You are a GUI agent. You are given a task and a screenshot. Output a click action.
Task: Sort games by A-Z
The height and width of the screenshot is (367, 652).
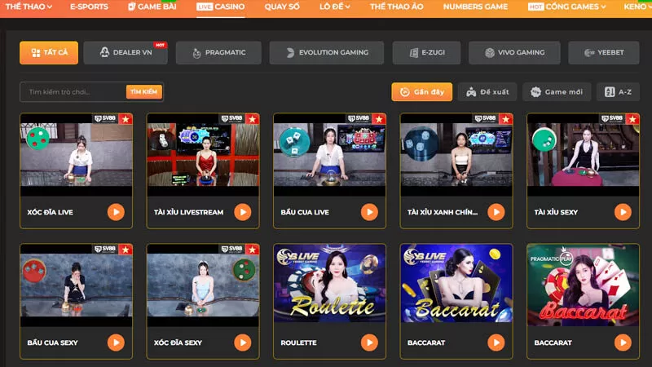(618, 92)
